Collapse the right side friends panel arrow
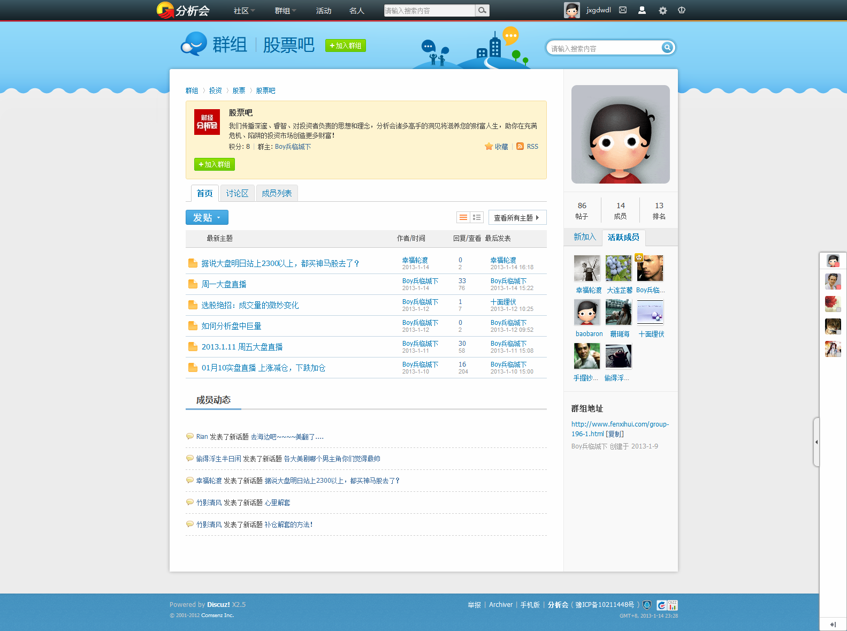Viewport: 847px width, 631px height. [817, 442]
